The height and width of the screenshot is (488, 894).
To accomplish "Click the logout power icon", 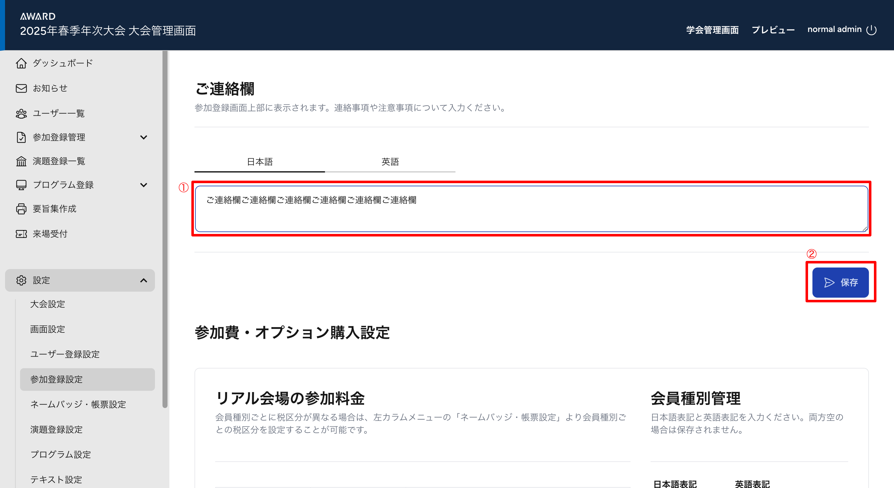I will [871, 30].
